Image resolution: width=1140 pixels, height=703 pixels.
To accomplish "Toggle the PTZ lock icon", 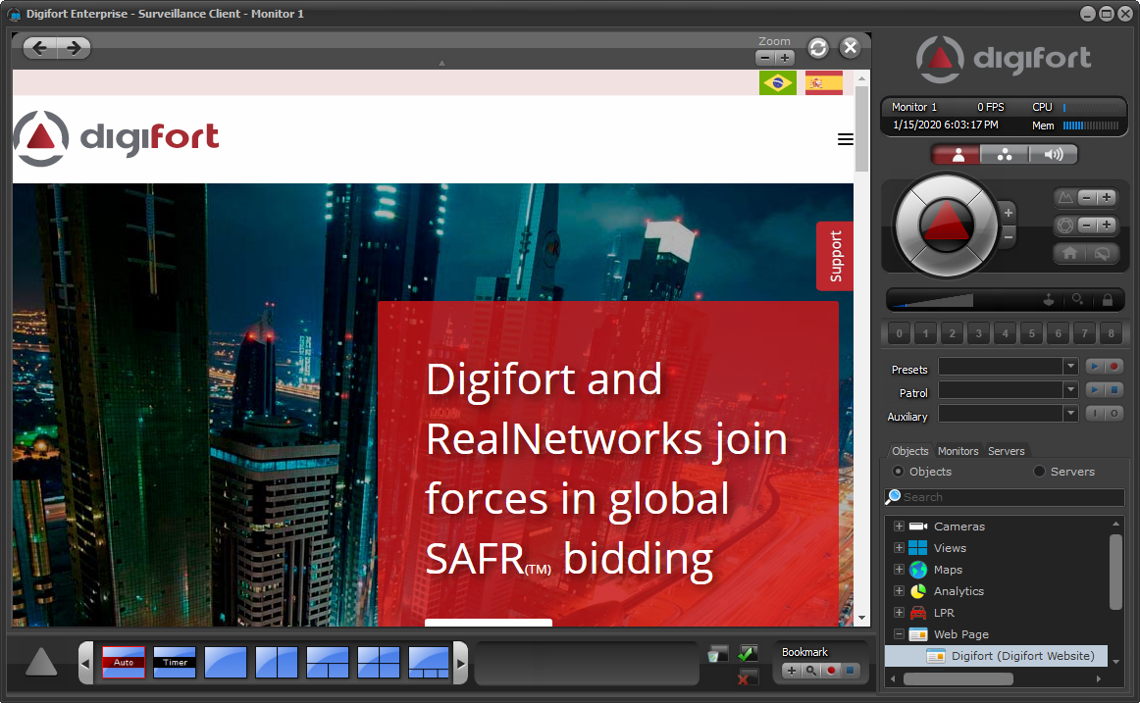I will 1108,299.
